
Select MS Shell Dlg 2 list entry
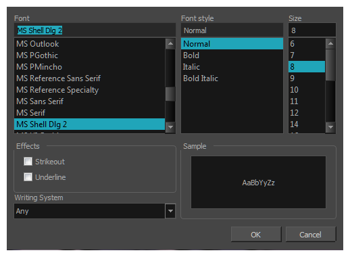90,124
